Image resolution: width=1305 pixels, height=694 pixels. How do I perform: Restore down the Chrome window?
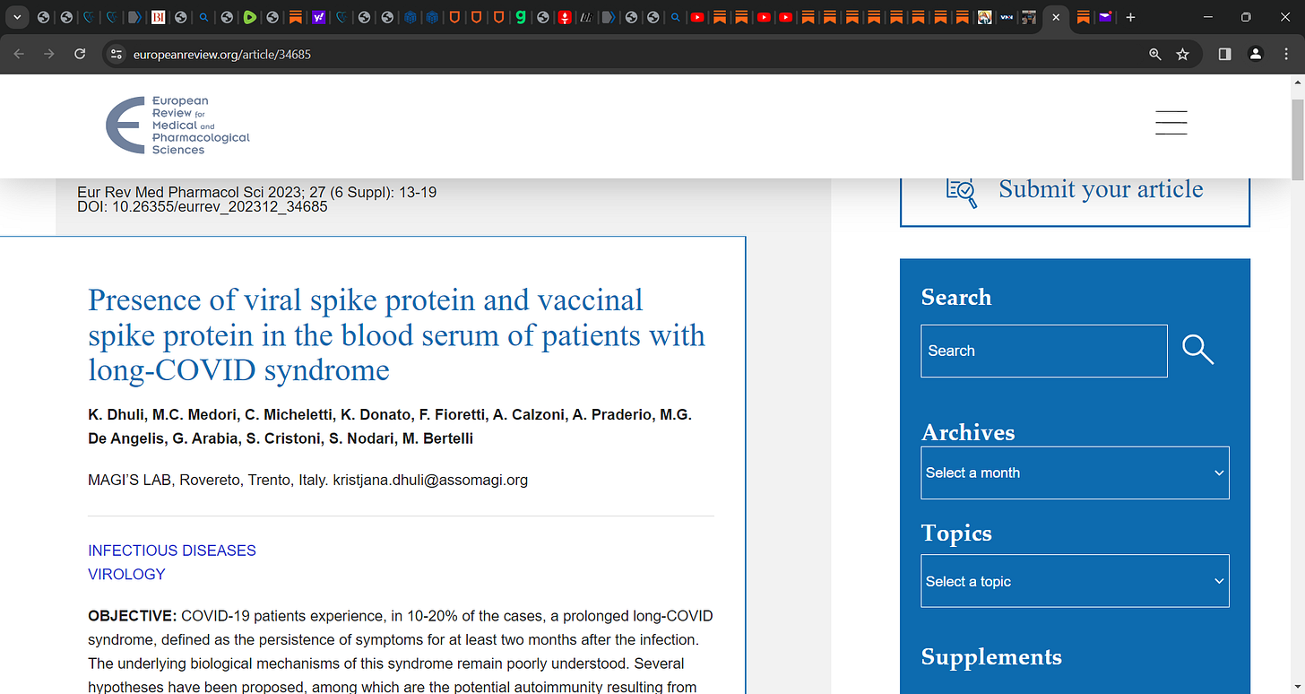coord(1246,17)
